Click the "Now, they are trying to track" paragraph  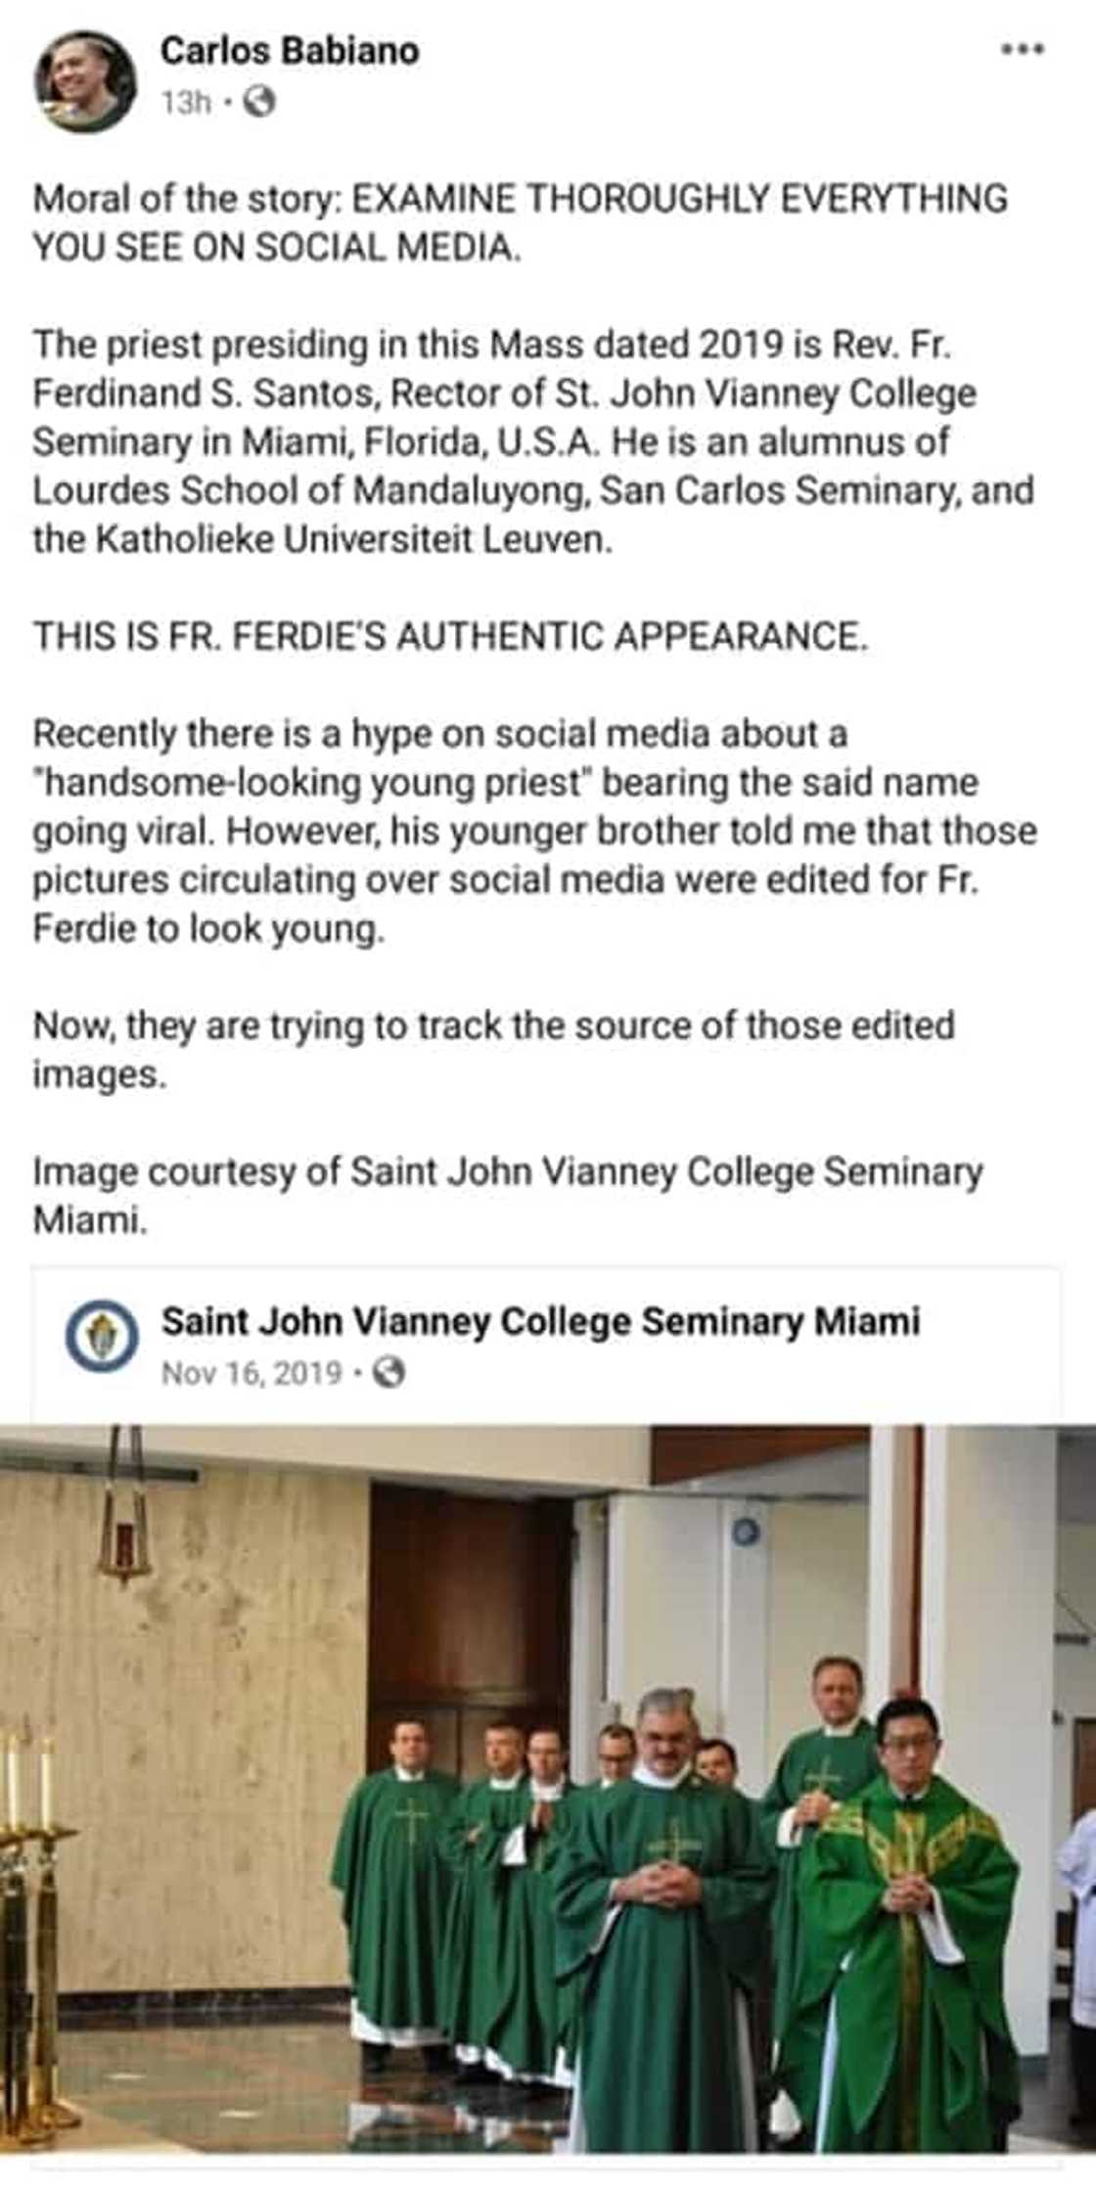(x=493, y=1049)
